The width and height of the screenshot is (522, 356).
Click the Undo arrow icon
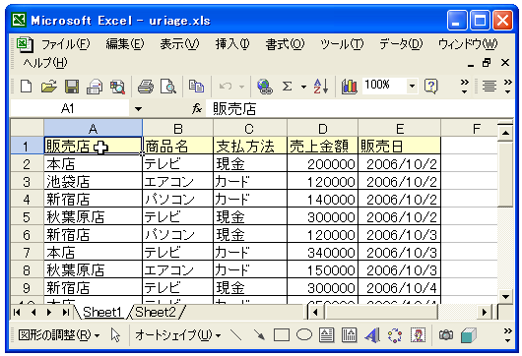[x=226, y=87]
